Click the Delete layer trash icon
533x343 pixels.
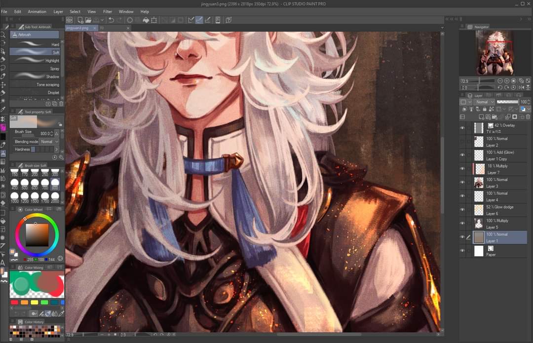point(528,117)
